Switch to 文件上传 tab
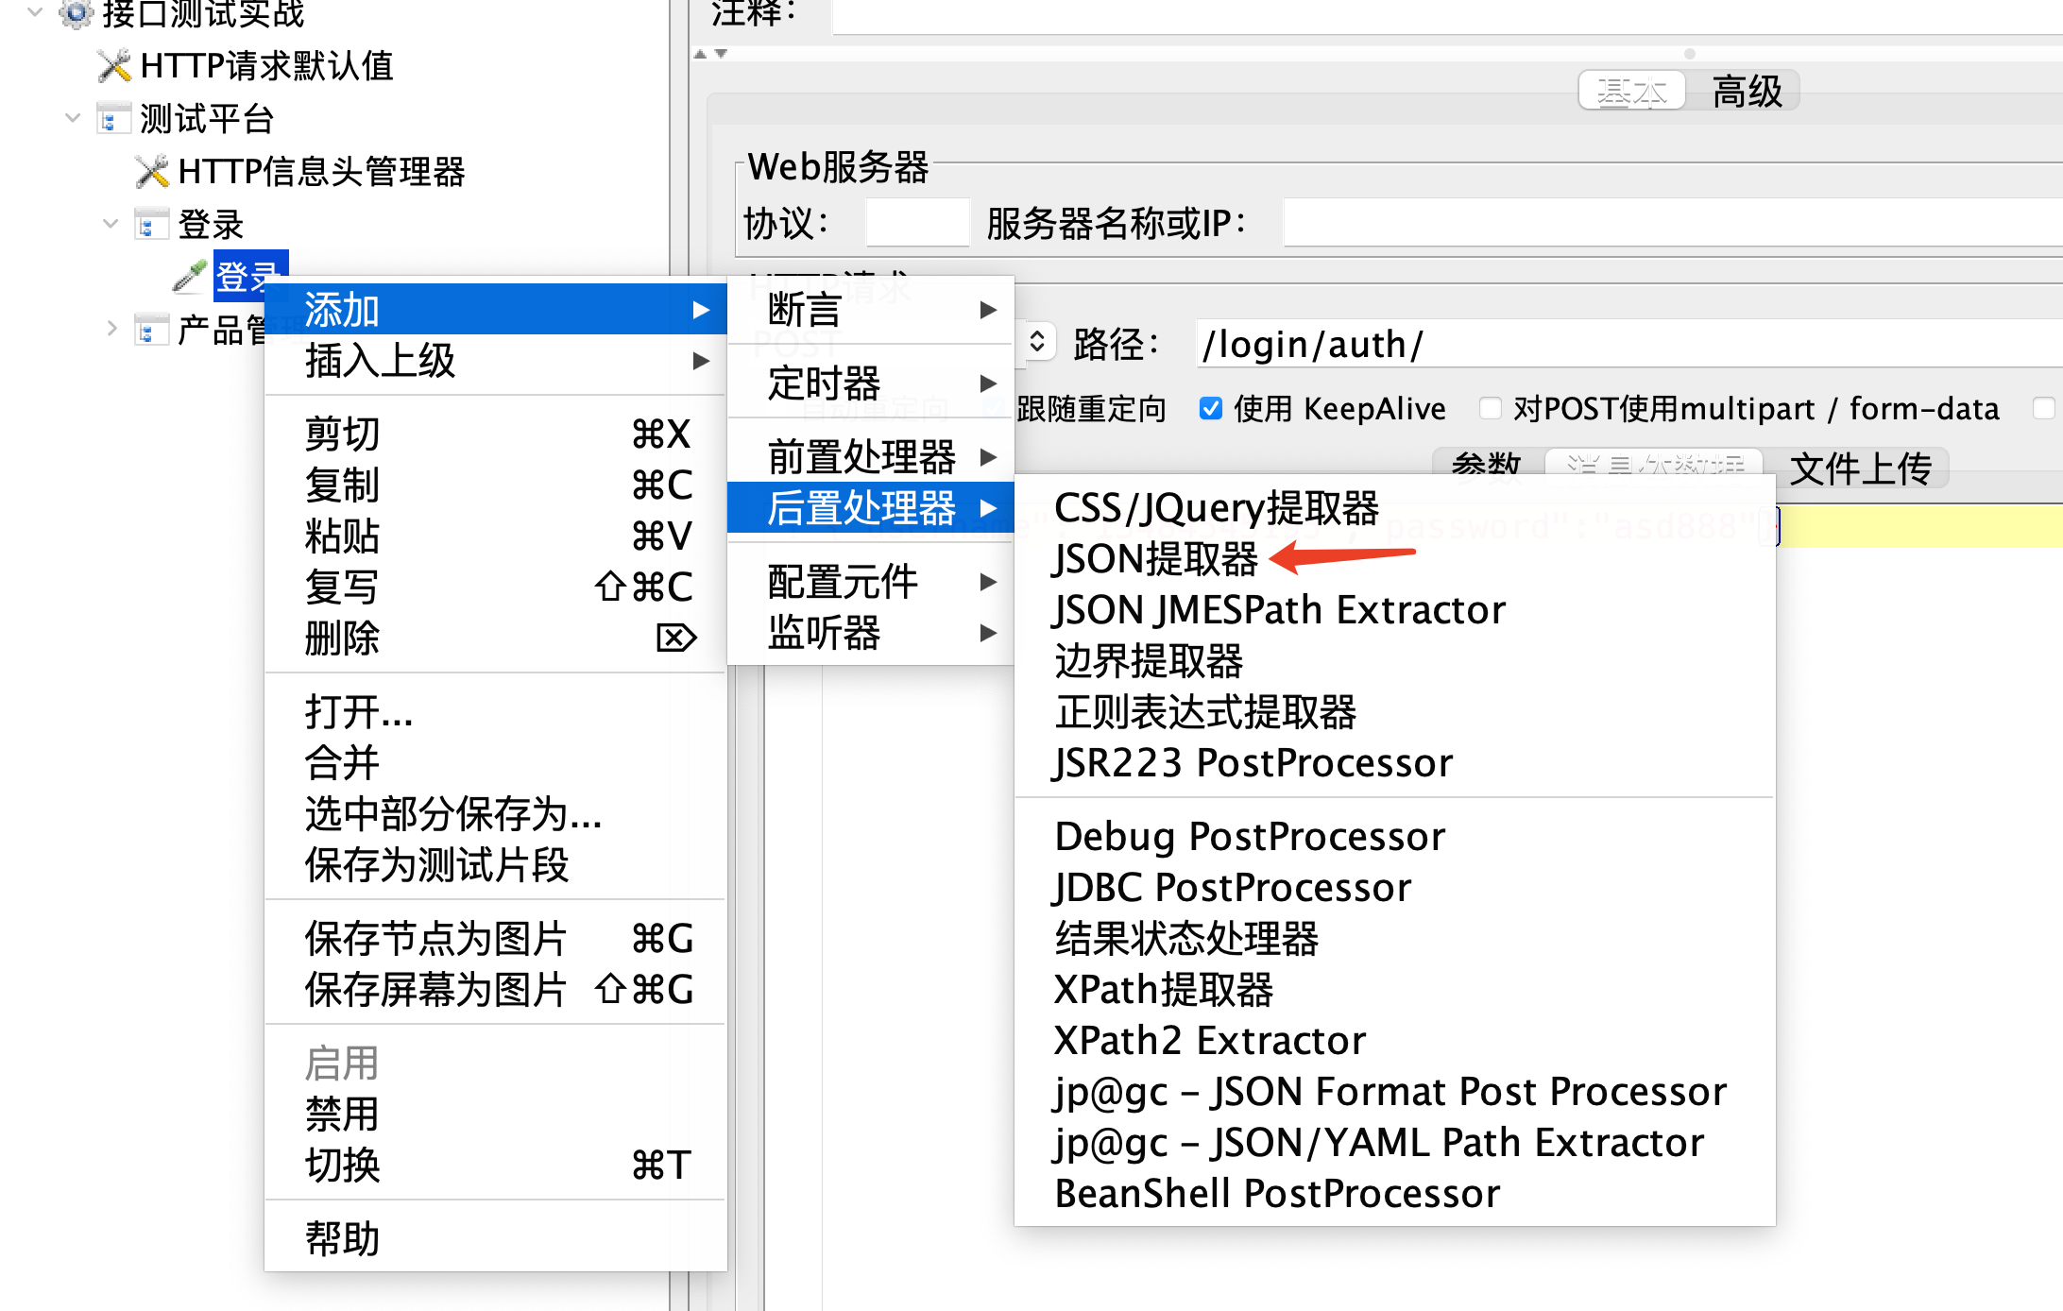This screenshot has height=1311, width=2063. pyautogui.click(x=1860, y=468)
